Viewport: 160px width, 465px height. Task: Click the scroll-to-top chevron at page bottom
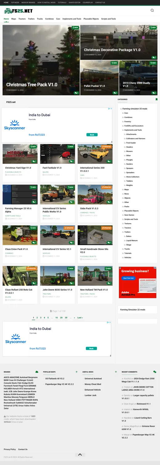coord(80,455)
